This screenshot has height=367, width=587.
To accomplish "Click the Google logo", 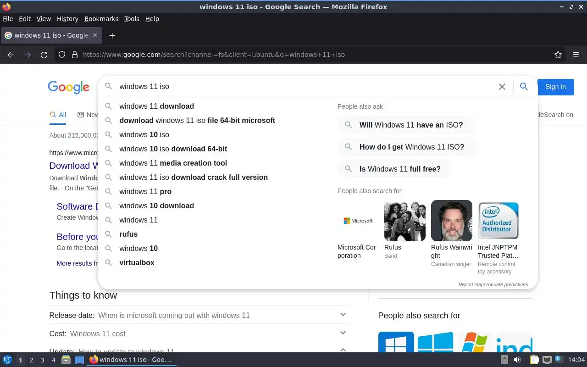I will 68,87.
